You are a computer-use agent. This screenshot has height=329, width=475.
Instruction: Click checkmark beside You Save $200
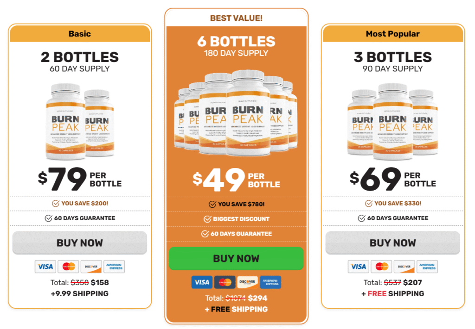point(56,203)
